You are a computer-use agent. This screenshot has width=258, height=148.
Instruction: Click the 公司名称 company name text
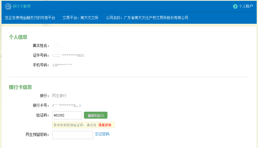[x=147, y=18]
